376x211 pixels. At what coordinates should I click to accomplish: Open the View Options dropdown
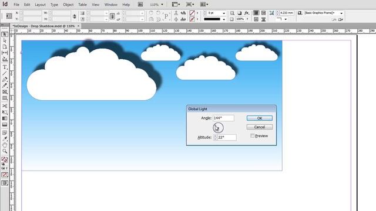(176, 4)
